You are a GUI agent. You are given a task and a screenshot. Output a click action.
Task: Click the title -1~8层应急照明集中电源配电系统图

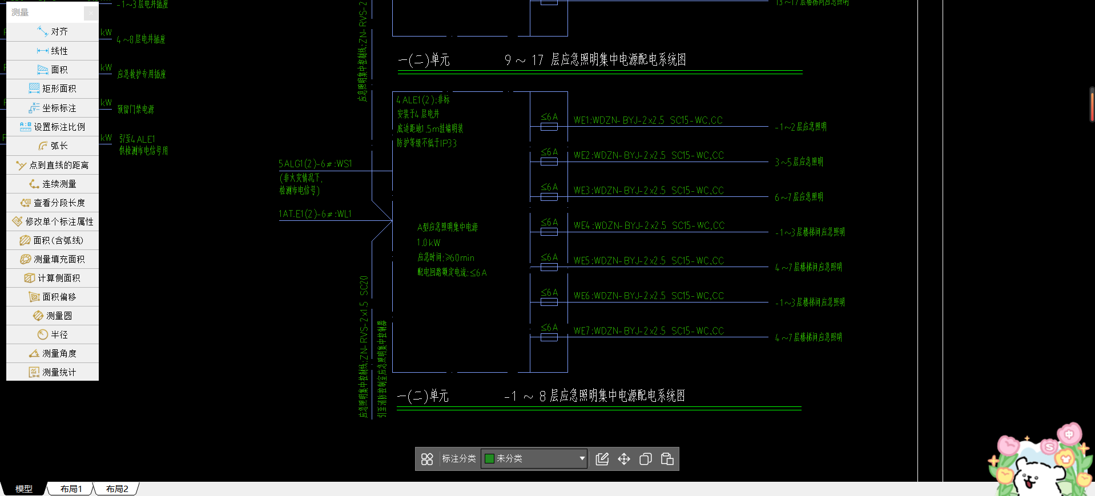[x=594, y=396]
